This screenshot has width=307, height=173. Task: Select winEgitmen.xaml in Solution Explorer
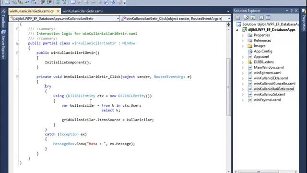click(268, 73)
